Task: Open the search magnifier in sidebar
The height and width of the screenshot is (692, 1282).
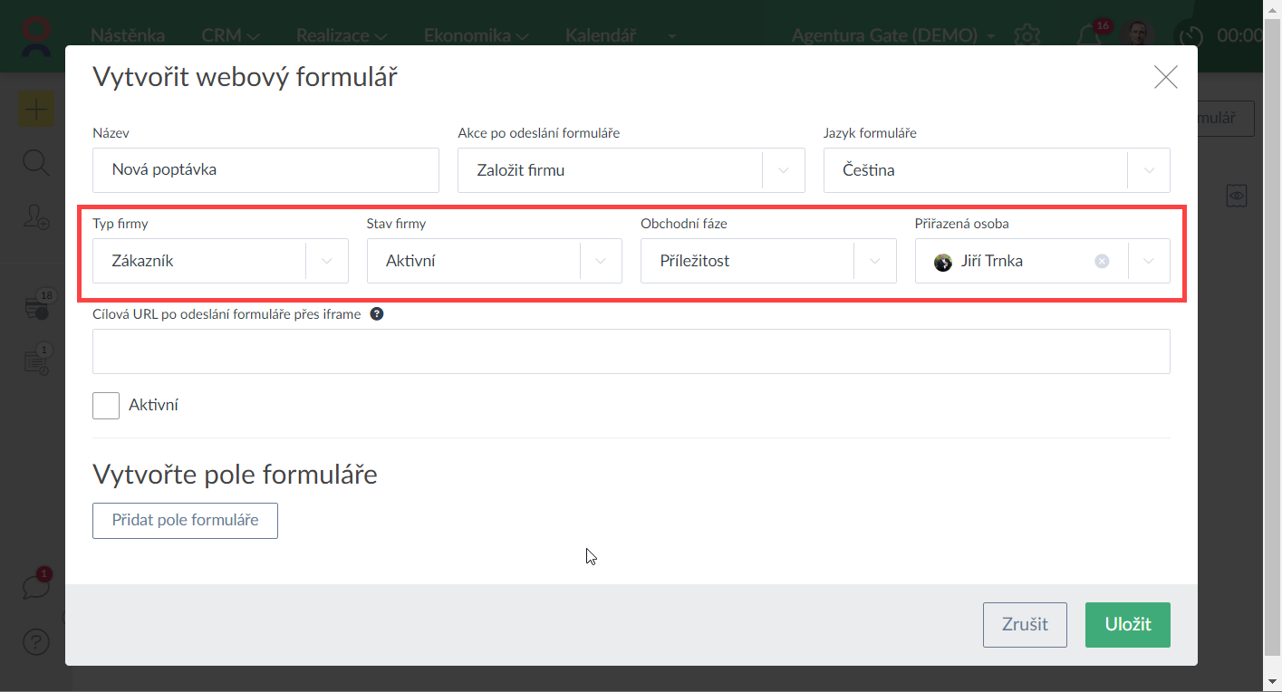Action: click(35, 164)
